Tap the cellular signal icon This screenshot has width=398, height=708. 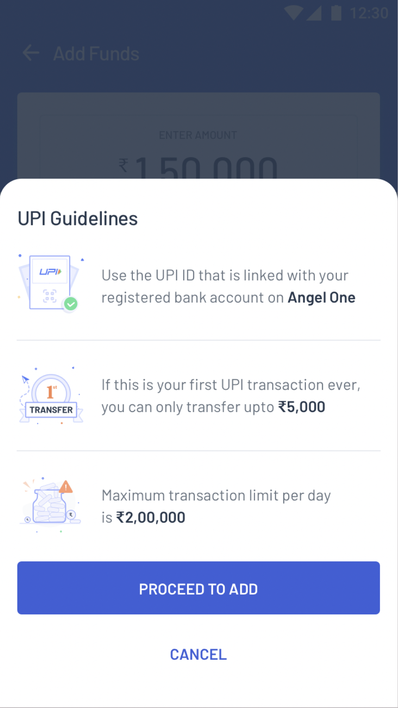(314, 13)
